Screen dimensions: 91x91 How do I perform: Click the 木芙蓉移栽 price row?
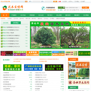(17, 73)
